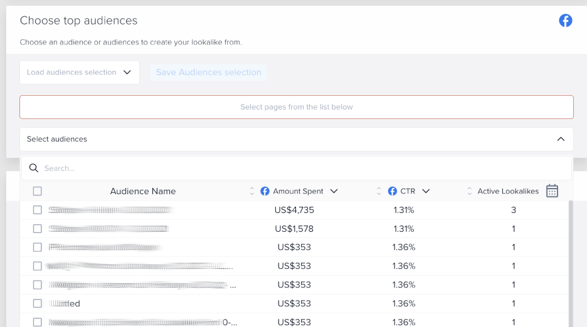Focus the audience Search field
The width and height of the screenshot is (587, 327).
coord(301,169)
